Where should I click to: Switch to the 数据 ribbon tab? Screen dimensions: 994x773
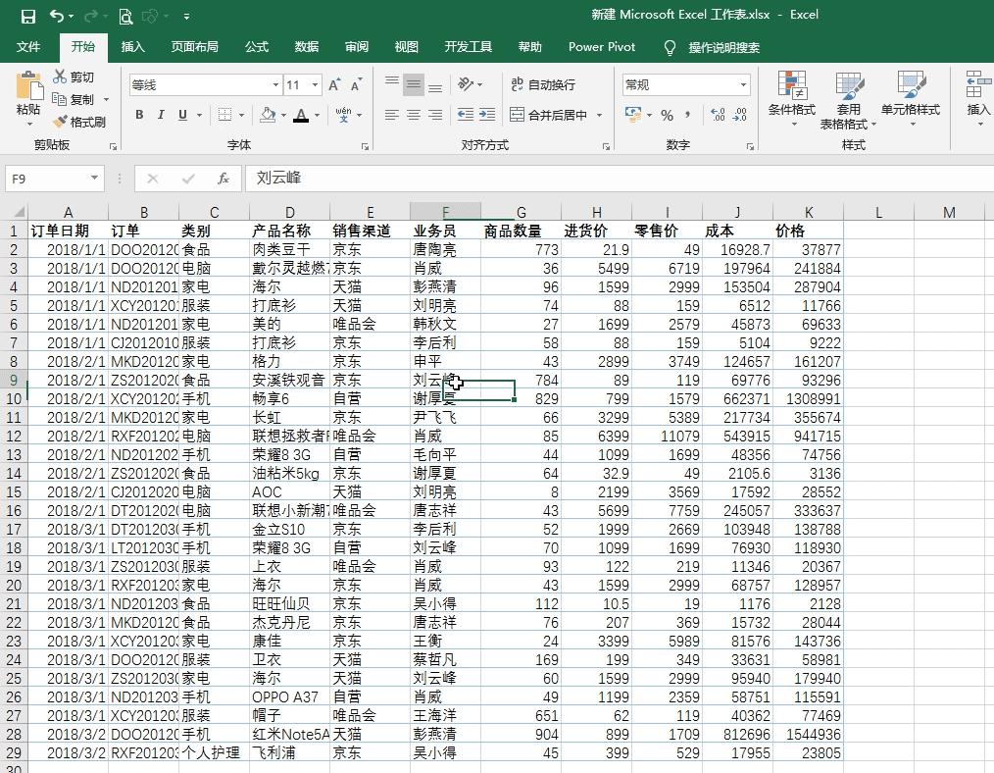[306, 46]
